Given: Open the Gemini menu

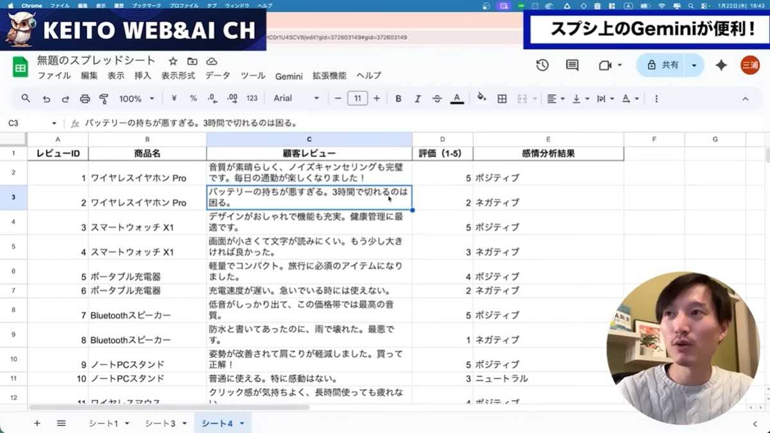Looking at the screenshot, I should 289,76.
